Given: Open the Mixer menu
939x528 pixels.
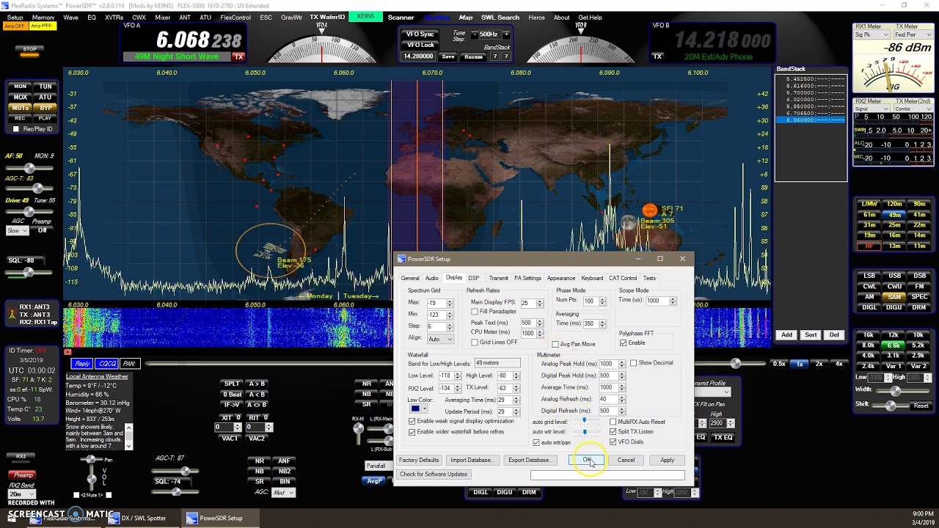Looking at the screenshot, I should [163, 18].
